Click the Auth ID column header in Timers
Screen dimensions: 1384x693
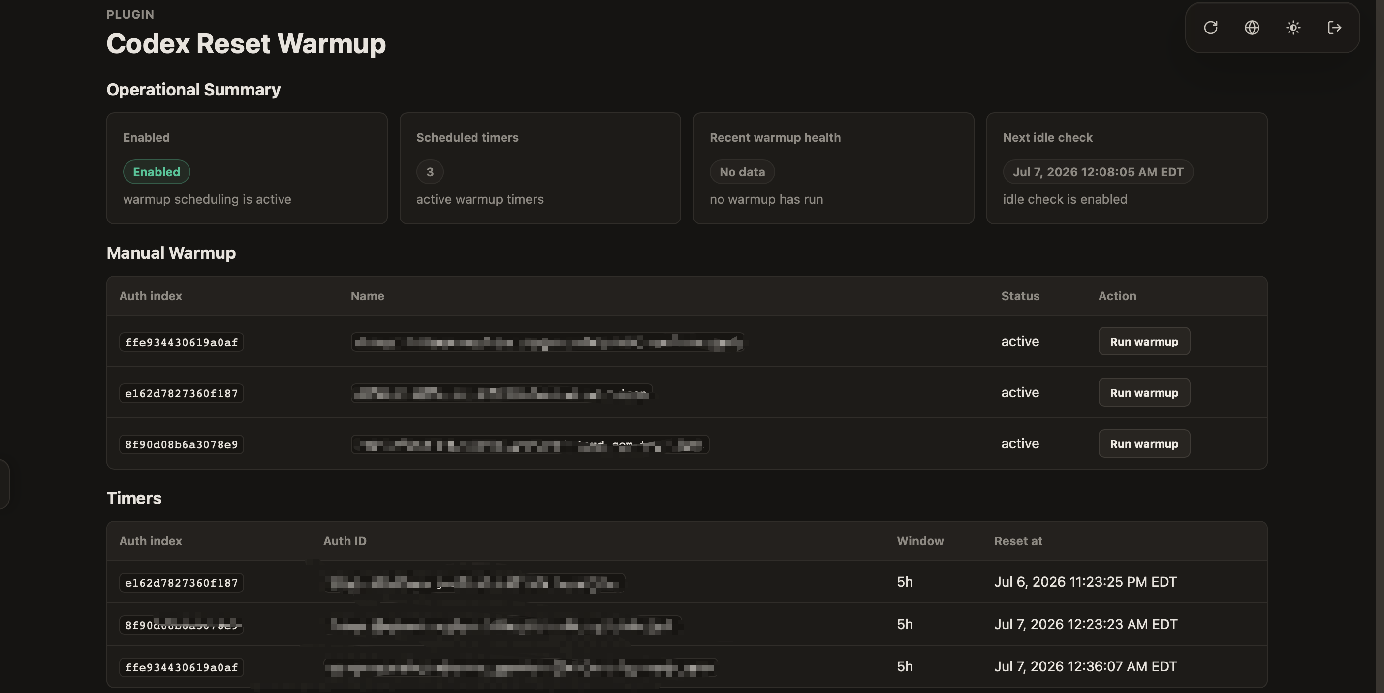coord(345,541)
